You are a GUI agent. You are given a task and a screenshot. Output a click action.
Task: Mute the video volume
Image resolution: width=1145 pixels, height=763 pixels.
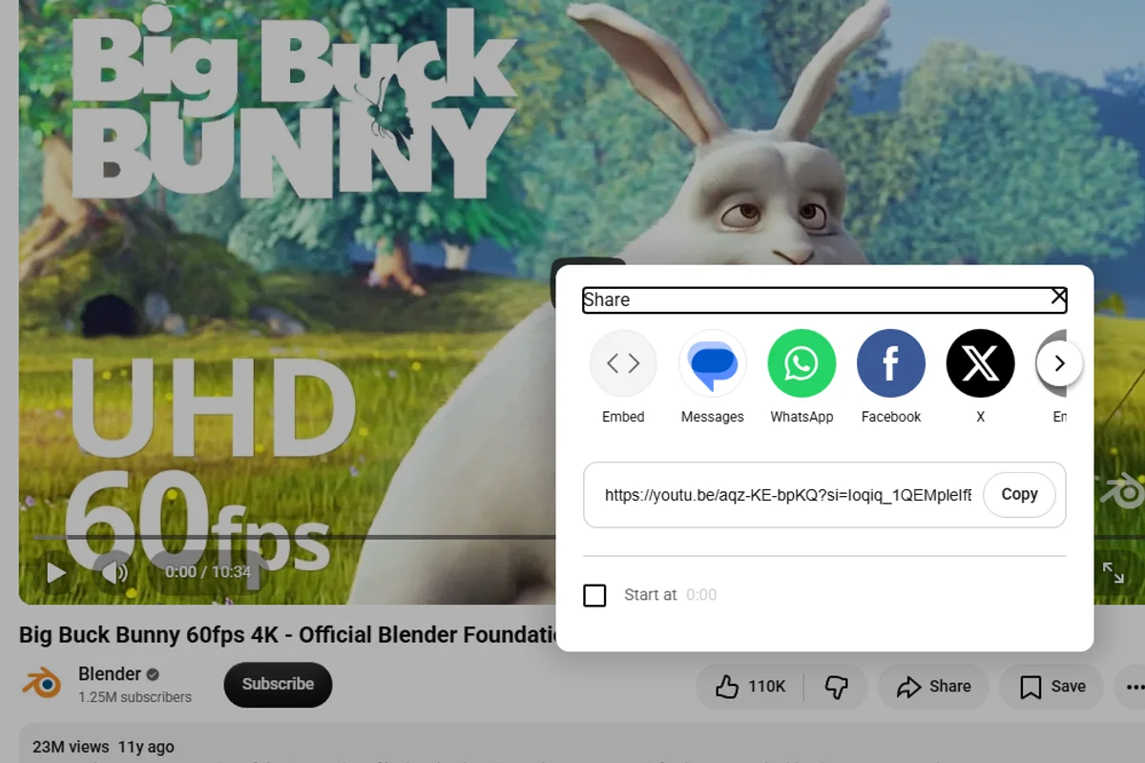pos(114,572)
